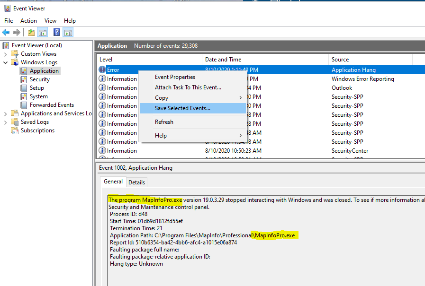The width and height of the screenshot is (425, 286).
Task: Open the blue Help question-mark toolbar icon
Action: coord(57,32)
